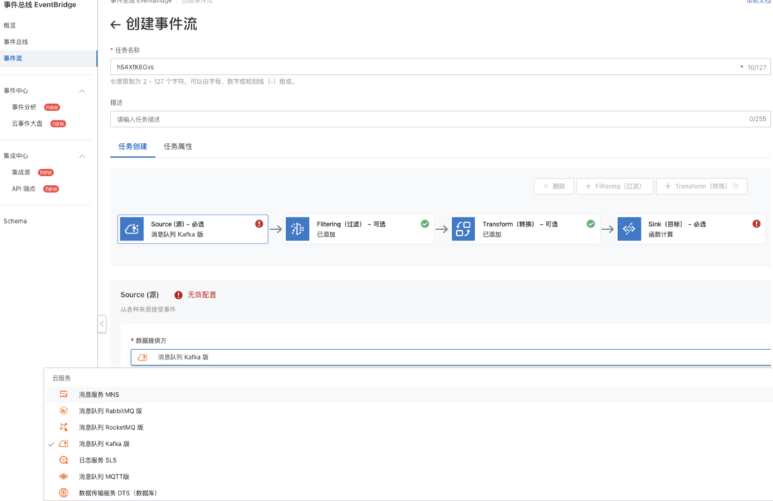Image resolution: width=773 pixels, height=501 pixels.
Task: Choose 消息队列 RocketMQ 版 option
Action: [x=408, y=428]
